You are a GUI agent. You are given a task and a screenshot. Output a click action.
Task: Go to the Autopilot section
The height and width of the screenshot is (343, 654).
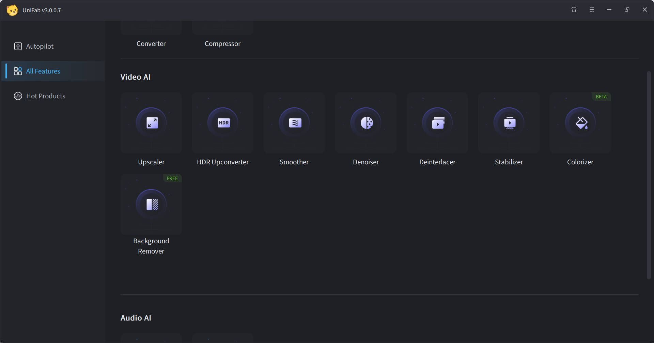coord(53,46)
